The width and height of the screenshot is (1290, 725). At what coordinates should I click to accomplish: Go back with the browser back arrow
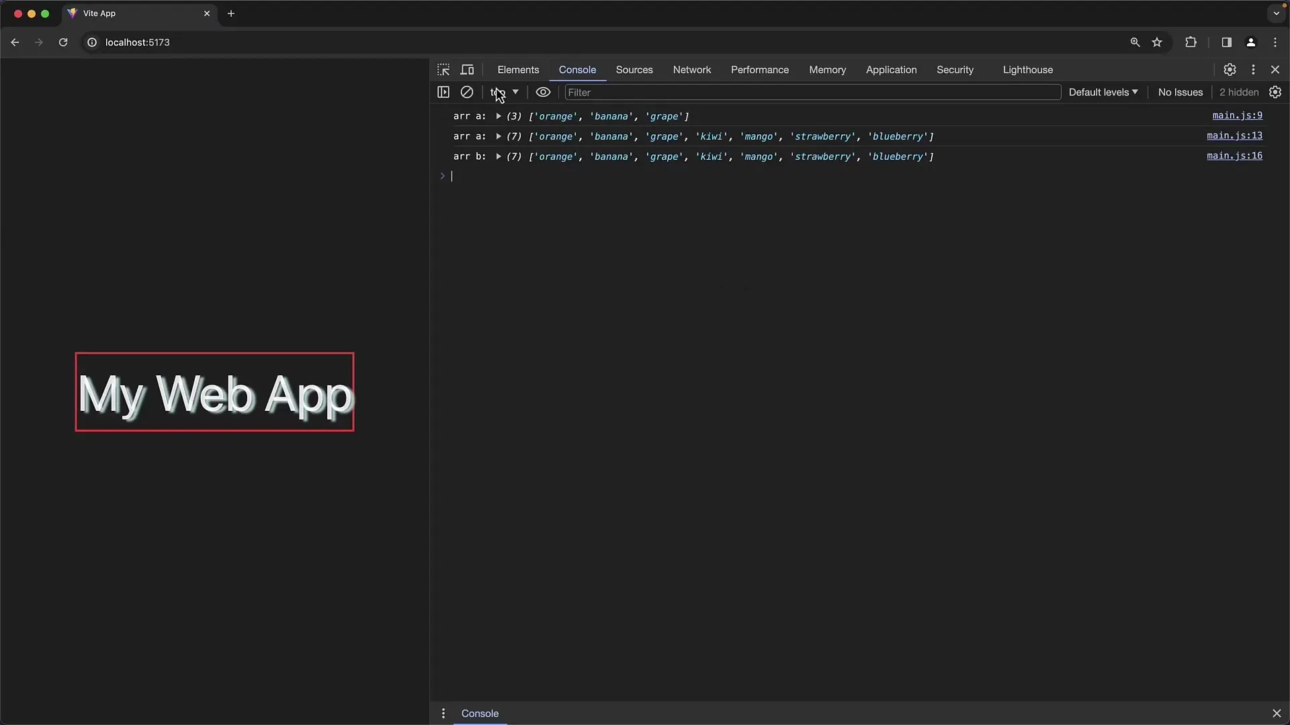click(x=15, y=42)
